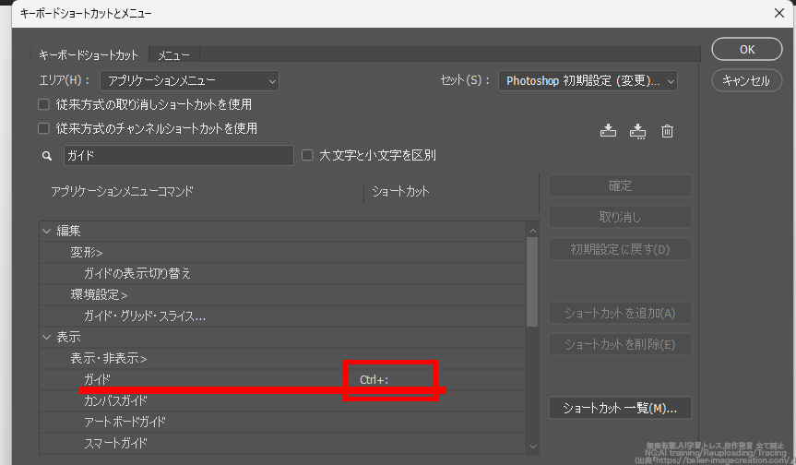Enable 従来方式の取り消しショートカットを使用 checkbox
The height and width of the screenshot is (465, 796).
pyautogui.click(x=43, y=105)
